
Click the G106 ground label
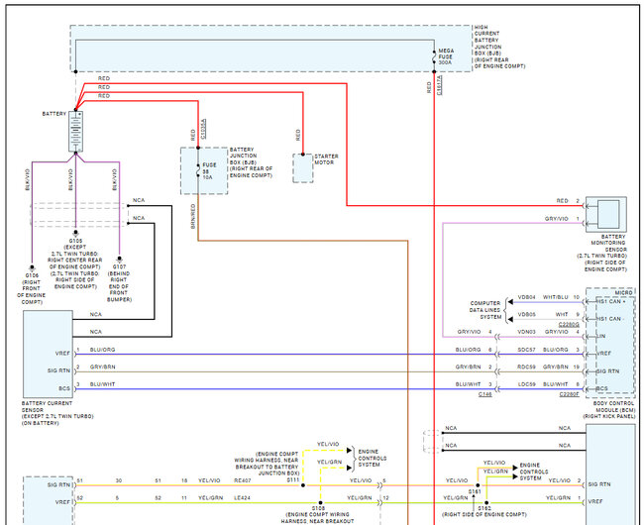32,275
